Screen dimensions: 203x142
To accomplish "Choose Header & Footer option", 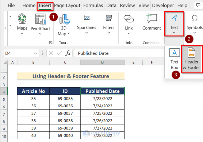I will (191, 59).
